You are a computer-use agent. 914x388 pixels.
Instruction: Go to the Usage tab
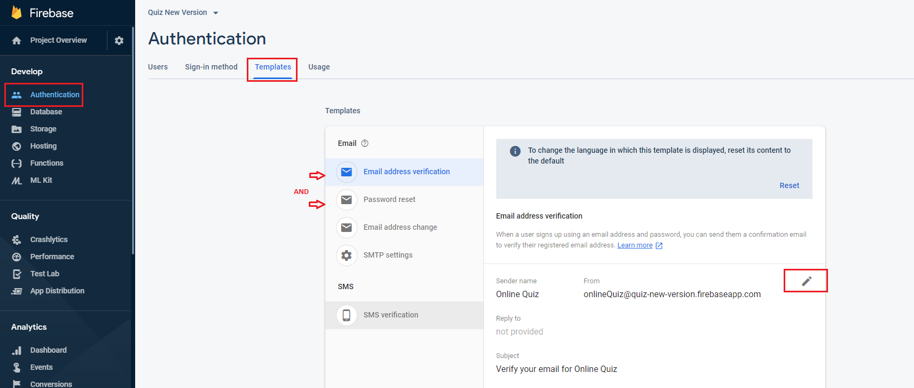pyautogui.click(x=319, y=67)
